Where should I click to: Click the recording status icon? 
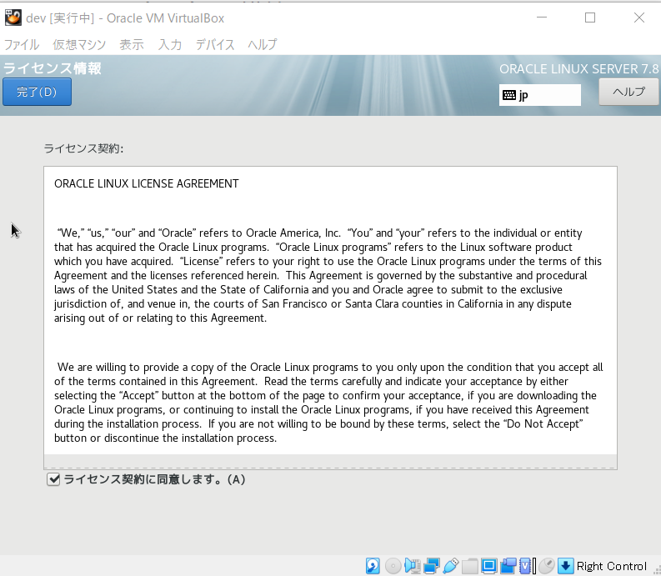(508, 565)
